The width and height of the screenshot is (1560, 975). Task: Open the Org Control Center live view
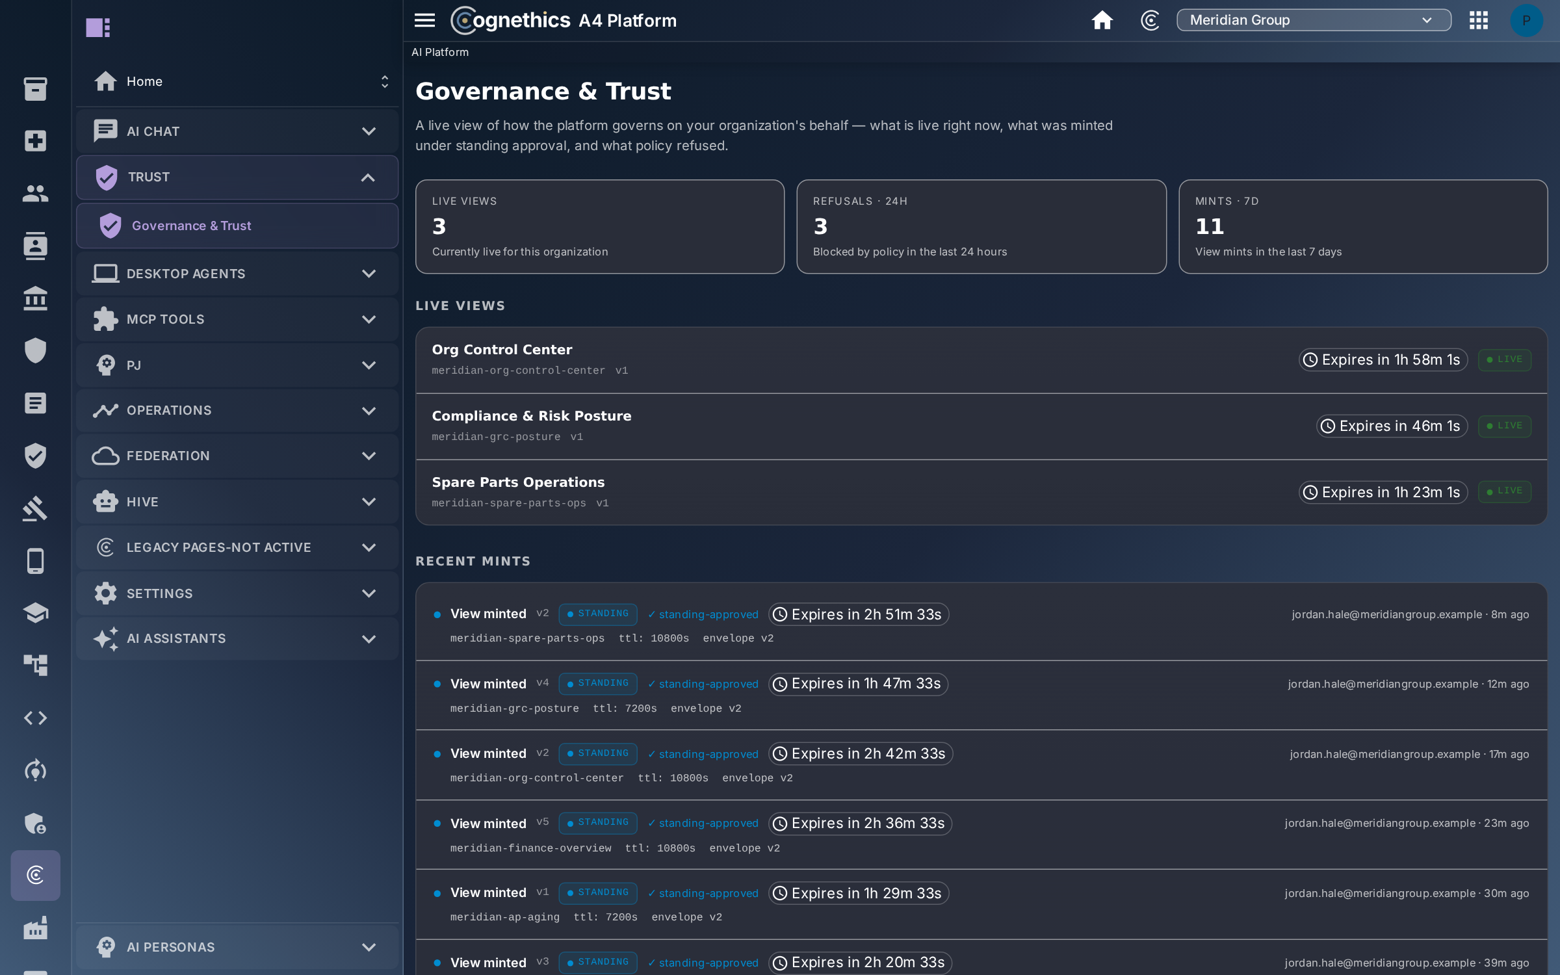pyautogui.click(x=981, y=359)
